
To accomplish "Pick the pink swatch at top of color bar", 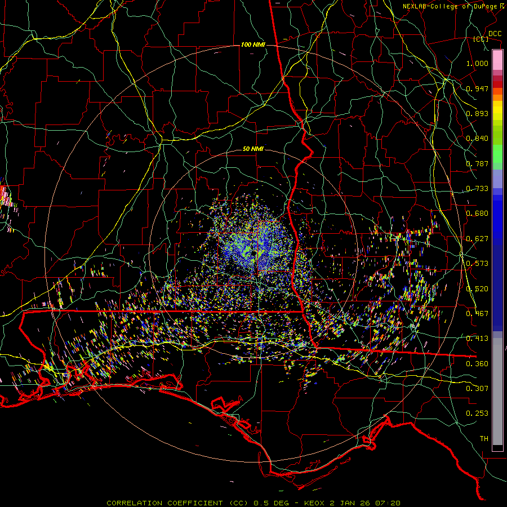I will [x=497, y=60].
